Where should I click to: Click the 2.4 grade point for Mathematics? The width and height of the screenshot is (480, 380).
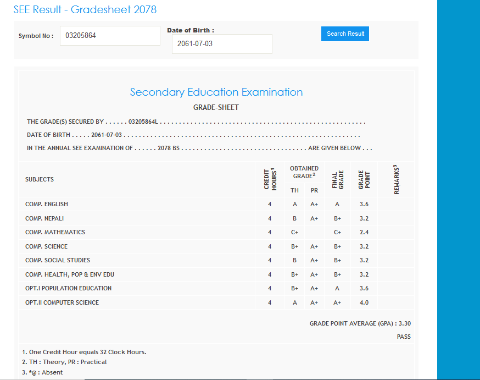click(364, 232)
